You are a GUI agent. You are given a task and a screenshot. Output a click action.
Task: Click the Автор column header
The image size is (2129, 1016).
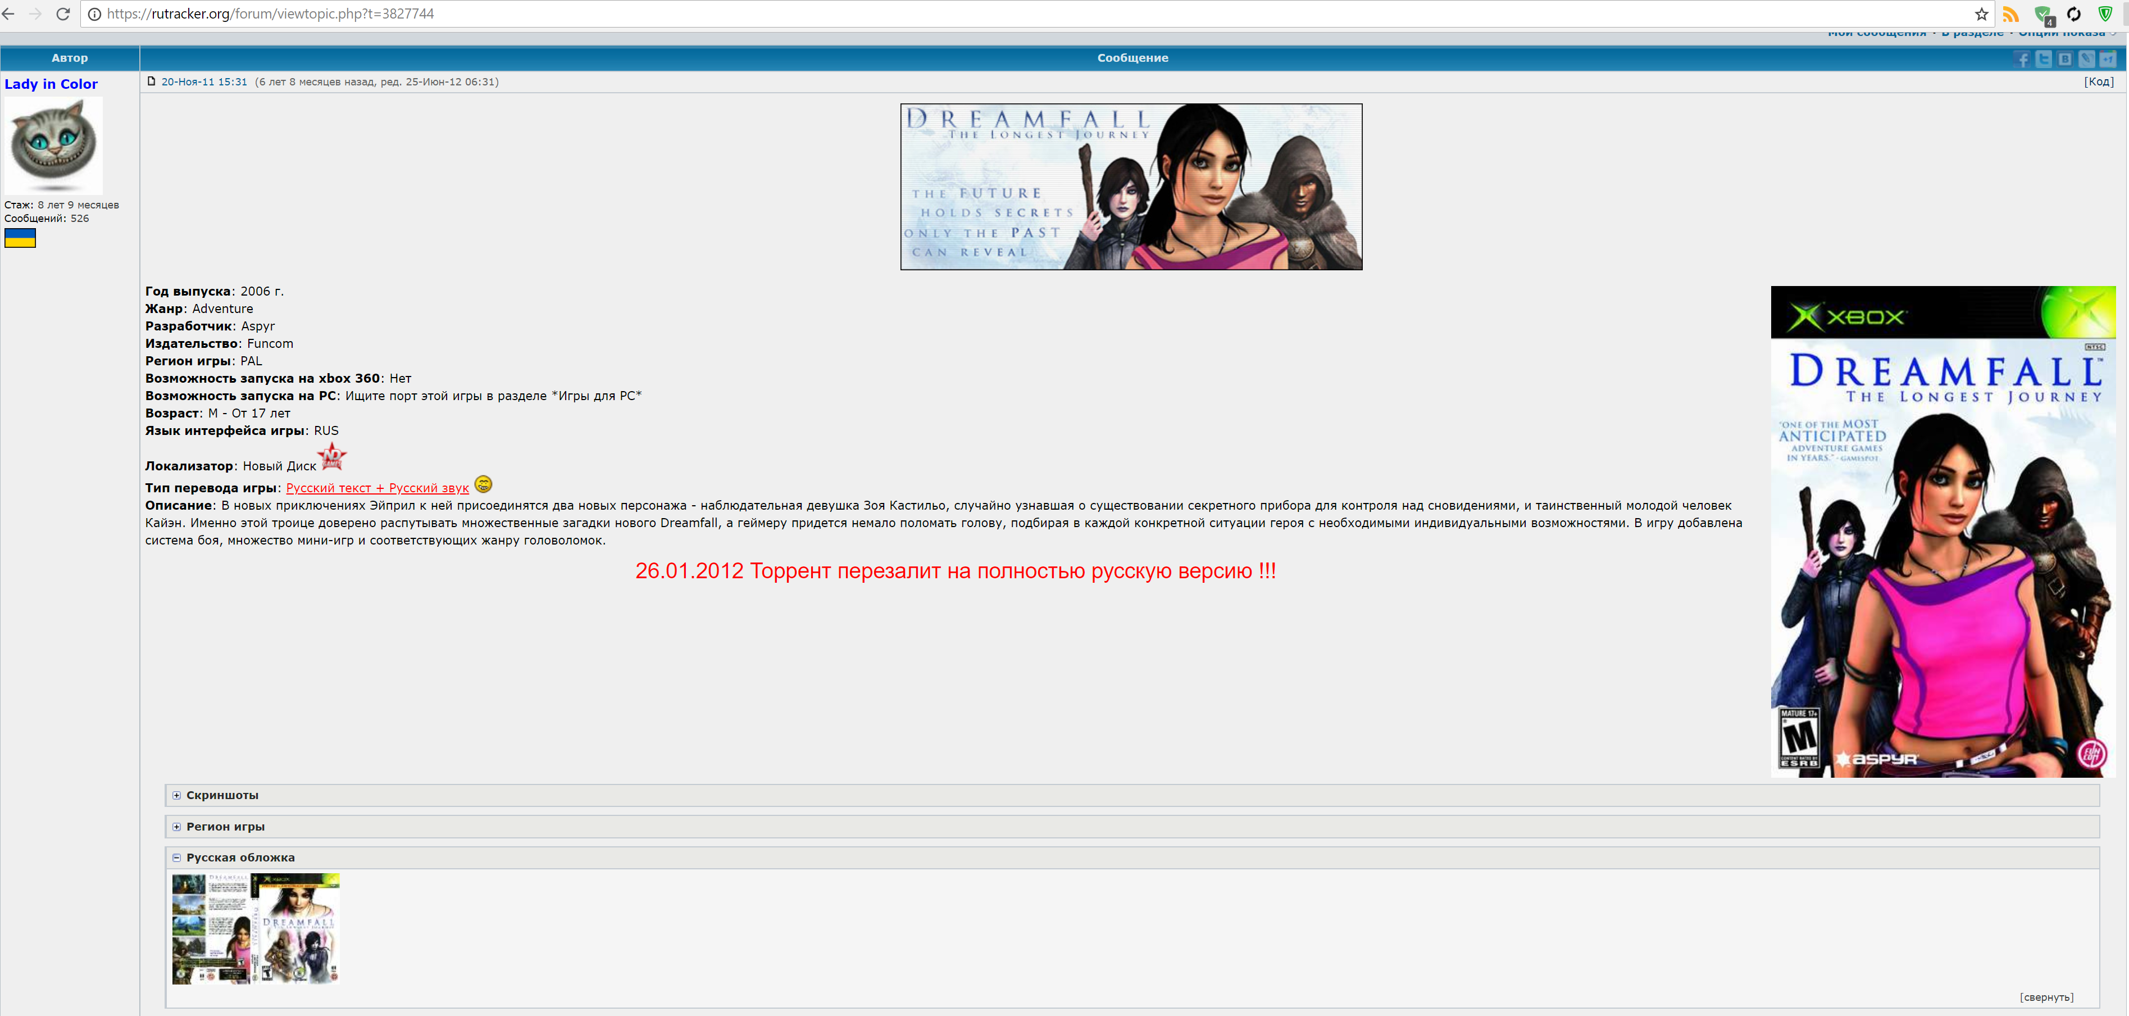(x=70, y=58)
